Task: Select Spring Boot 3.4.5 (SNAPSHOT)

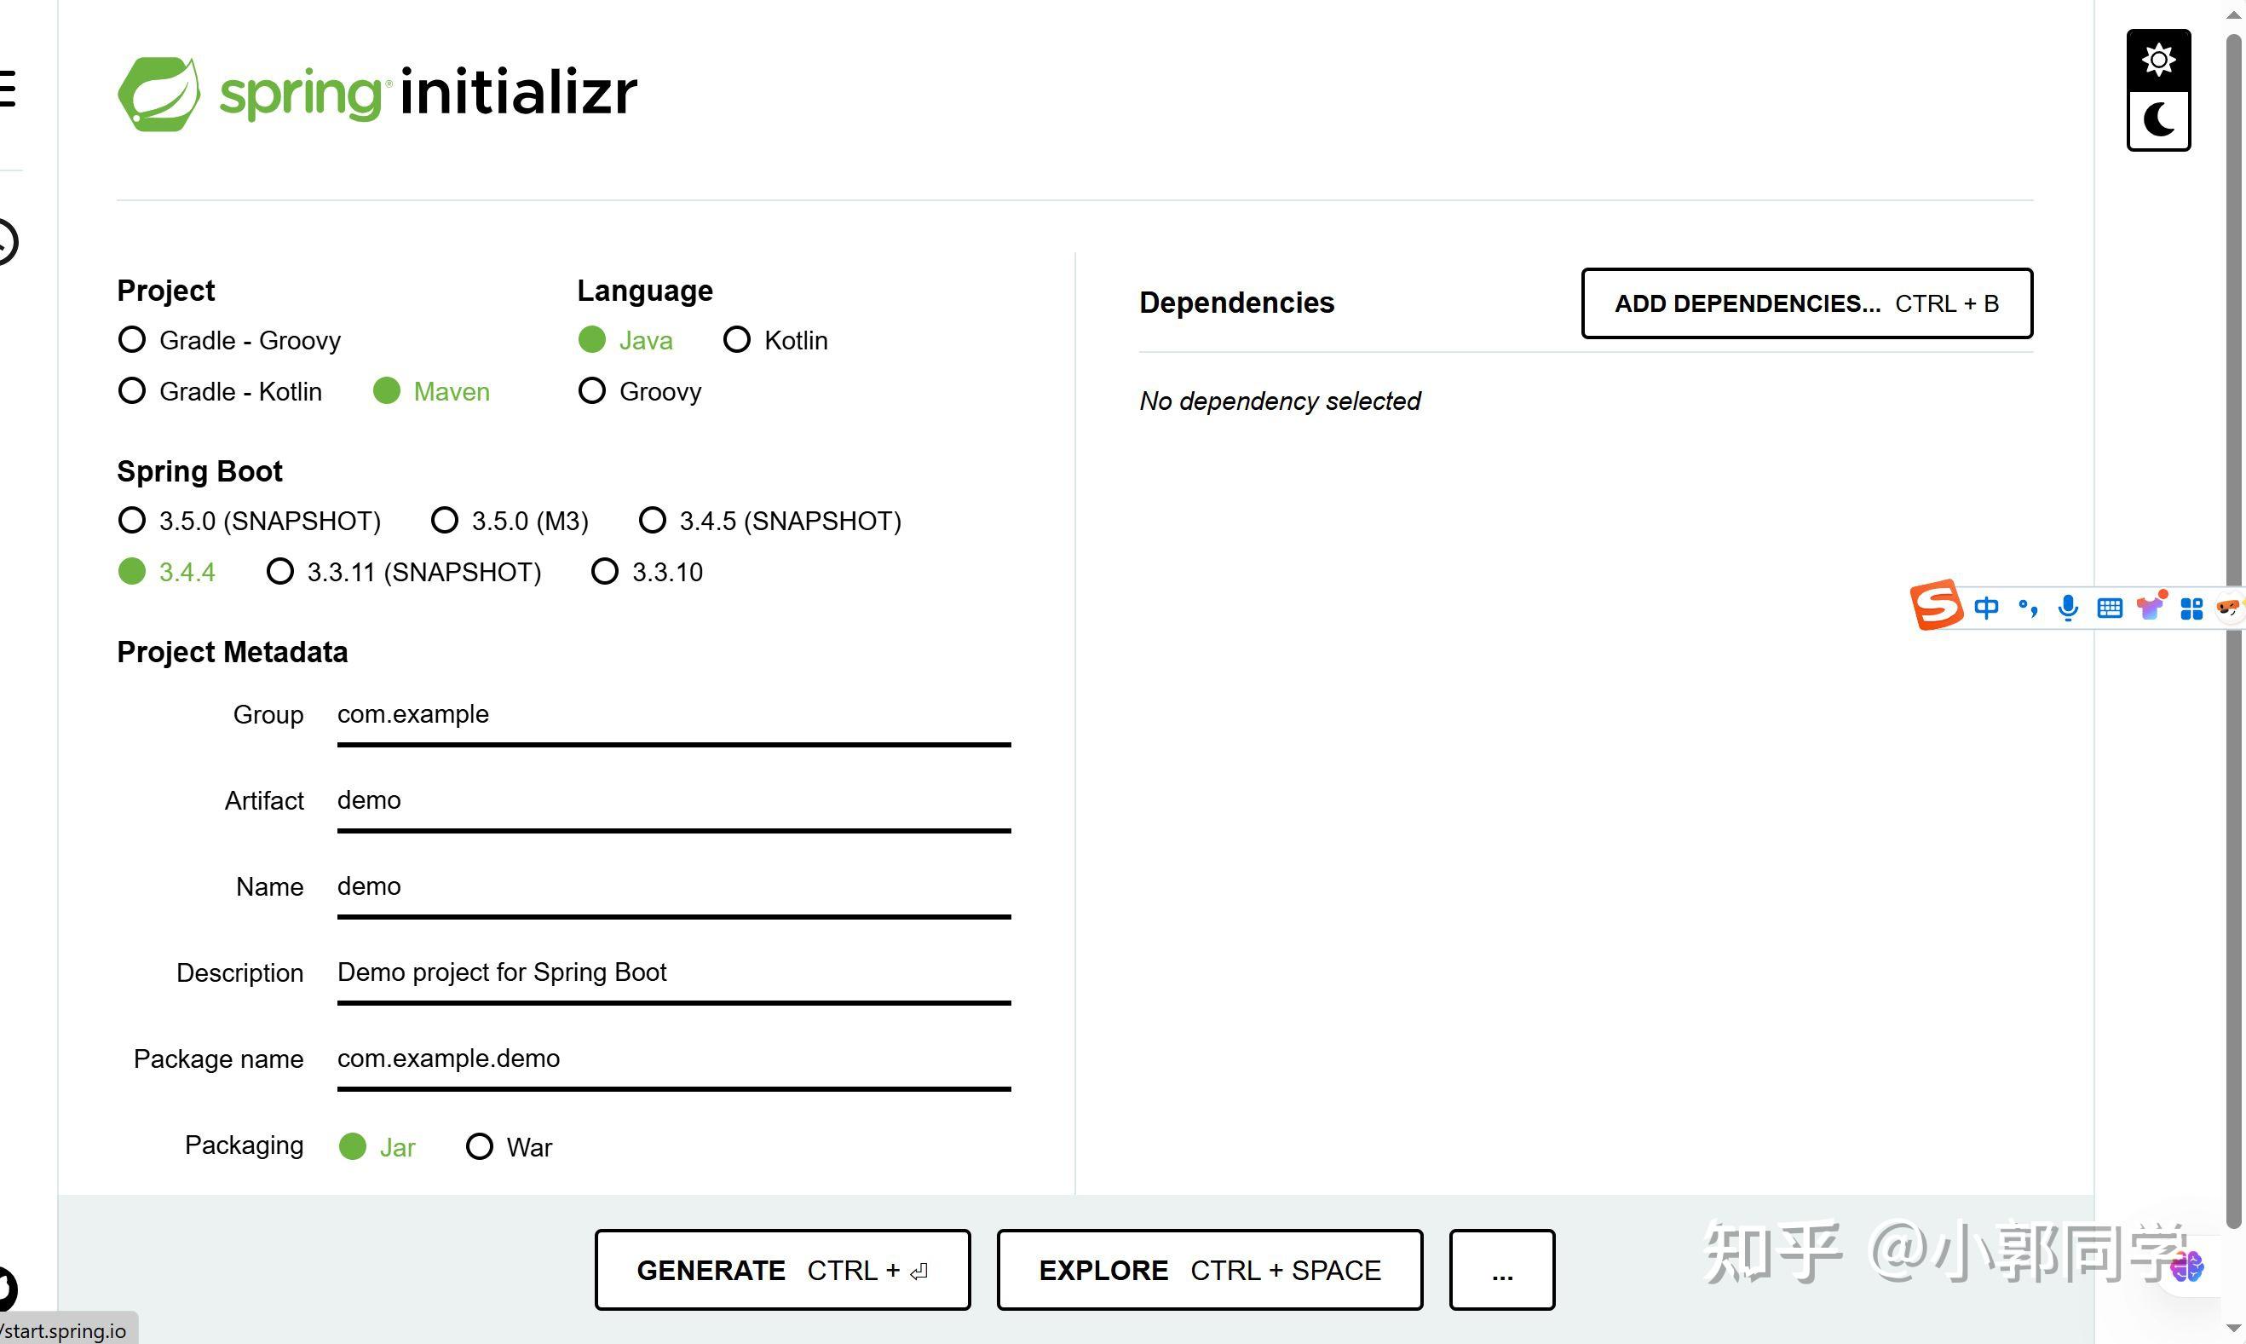Action: coord(770,521)
